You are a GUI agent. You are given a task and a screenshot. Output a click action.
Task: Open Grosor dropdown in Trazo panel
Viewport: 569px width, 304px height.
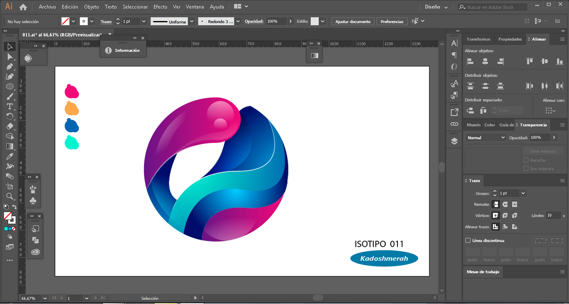click(x=523, y=193)
